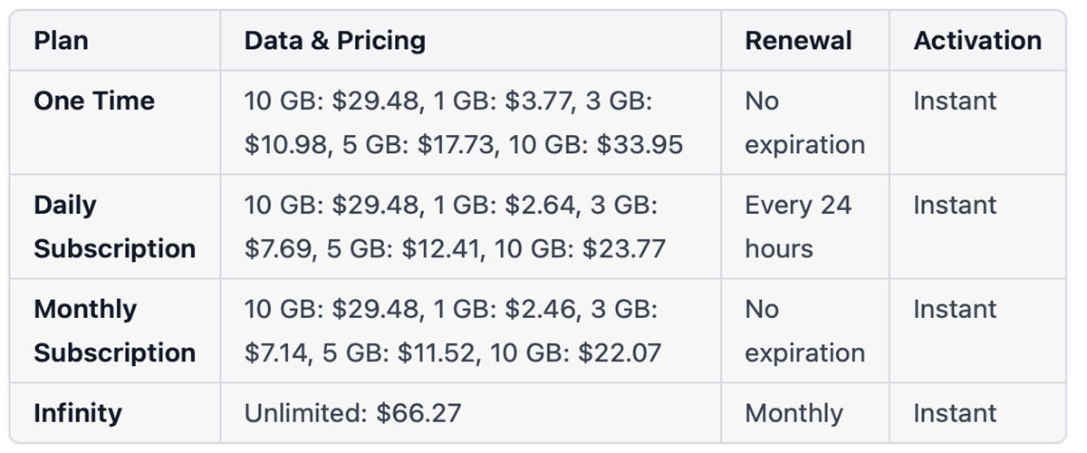
Task: Click the Daily Subscription pricing text
Action: tap(455, 226)
